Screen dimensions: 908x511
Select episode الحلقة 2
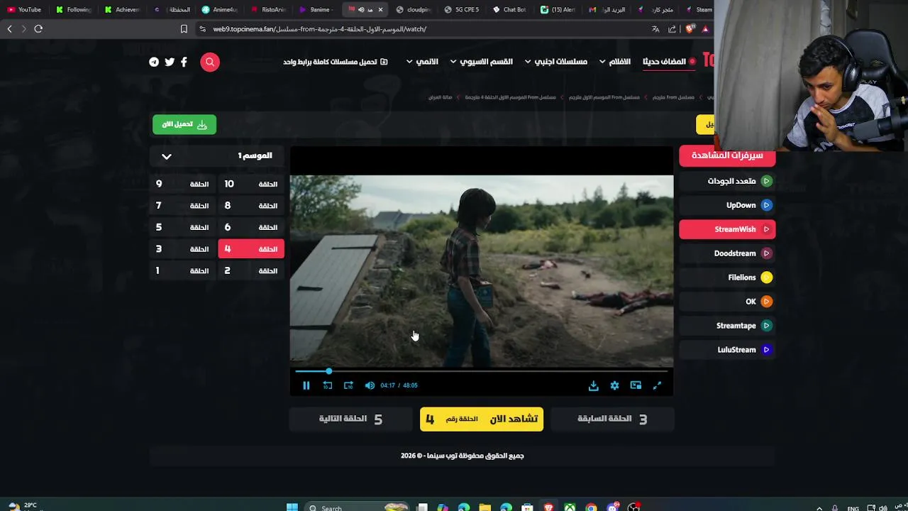click(251, 270)
